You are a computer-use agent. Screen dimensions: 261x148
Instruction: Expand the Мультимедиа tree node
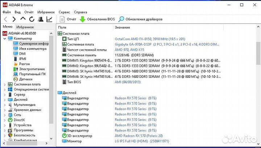coord(5,105)
